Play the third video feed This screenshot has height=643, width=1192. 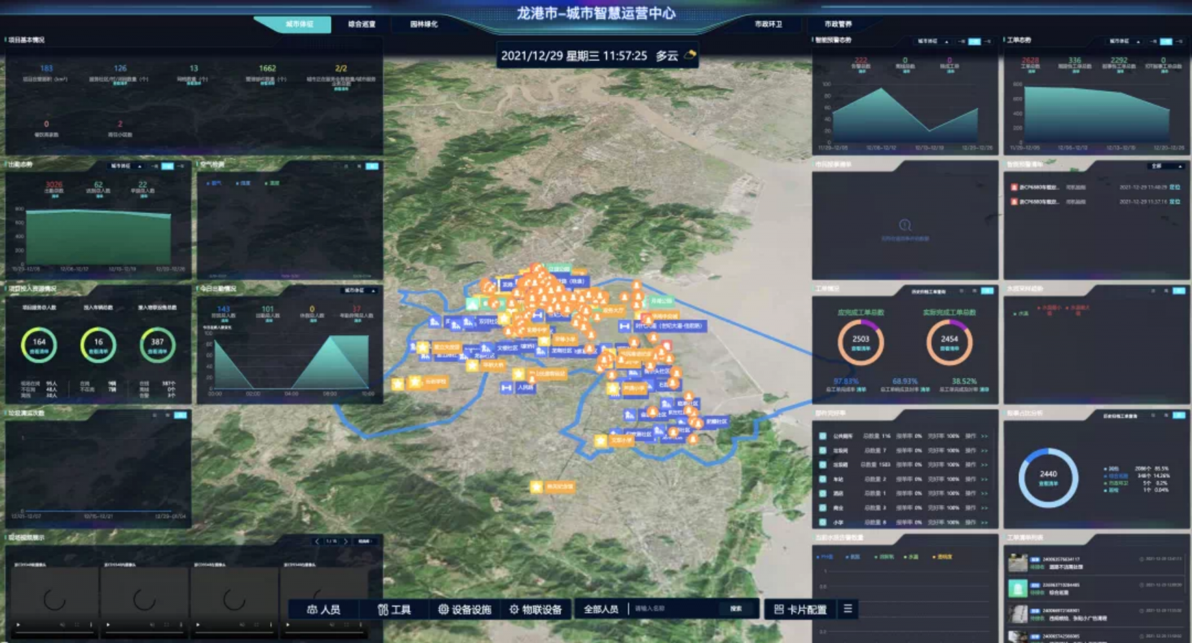click(x=198, y=624)
